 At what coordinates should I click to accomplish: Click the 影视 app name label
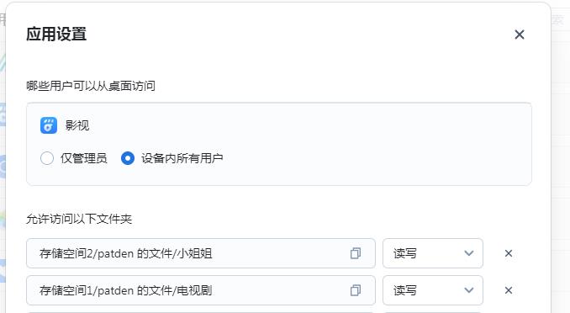(x=77, y=125)
